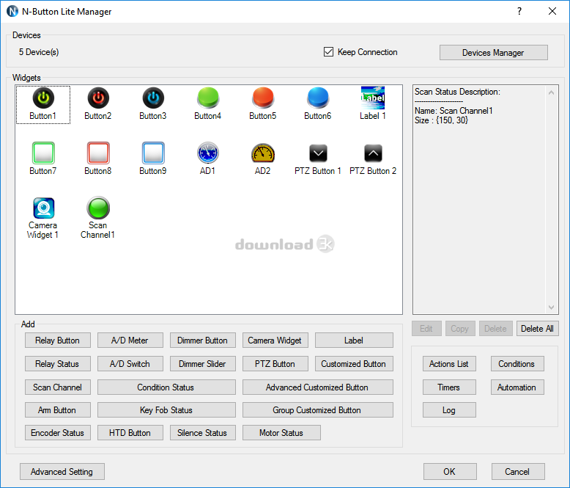Image resolution: width=570 pixels, height=488 pixels.
Task: Click description panel scroll down arrow
Action: point(551,307)
